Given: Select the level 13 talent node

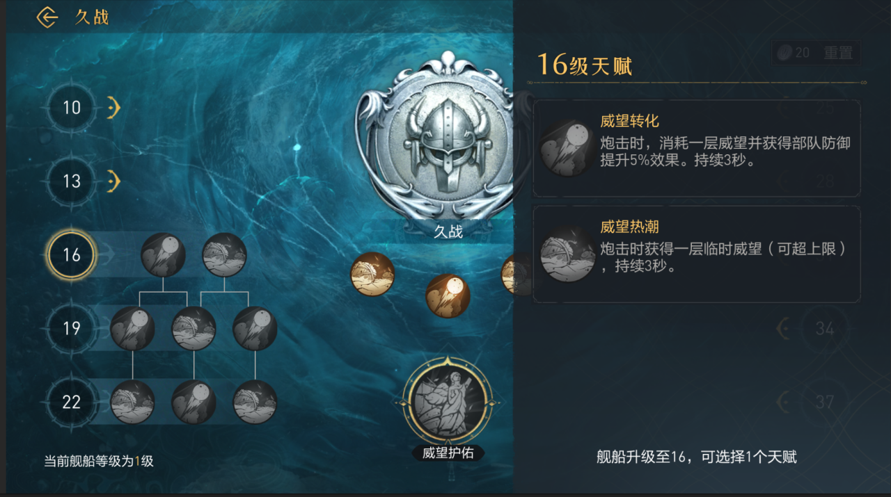Looking at the screenshot, I should coord(72,181).
